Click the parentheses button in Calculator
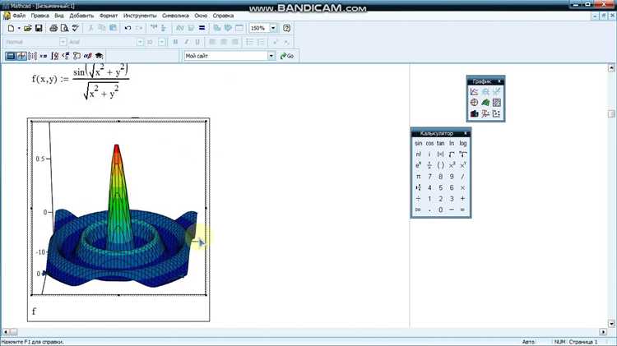Image resolution: width=617 pixels, height=346 pixels. (x=440, y=165)
